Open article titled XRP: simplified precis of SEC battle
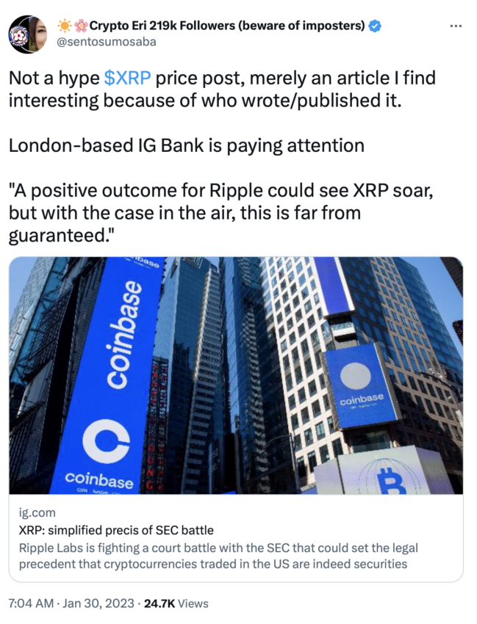This screenshot has height=624, width=477. 116,530
